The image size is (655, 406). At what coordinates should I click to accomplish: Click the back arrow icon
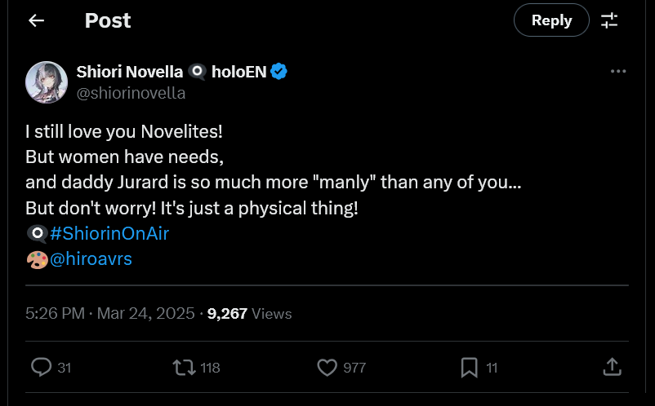36,21
